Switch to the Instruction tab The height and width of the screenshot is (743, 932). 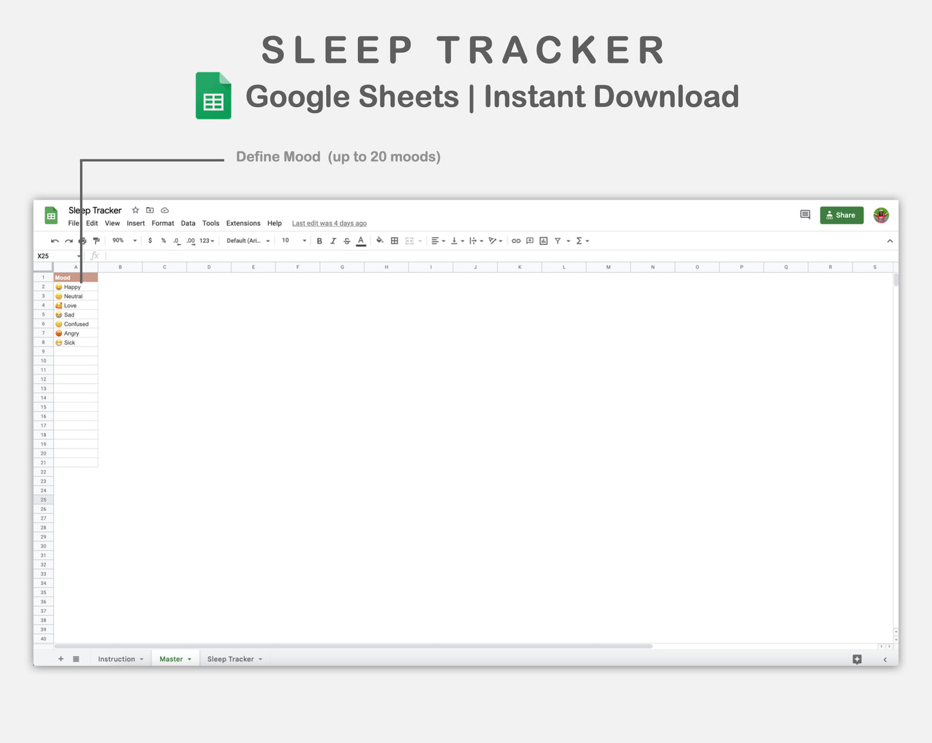[x=117, y=659]
